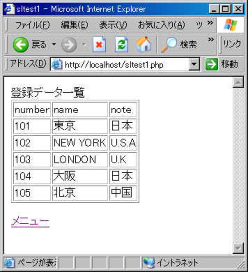Click the 登録データ一覧 heading
The height and width of the screenshot is (272, 248).
48,93
